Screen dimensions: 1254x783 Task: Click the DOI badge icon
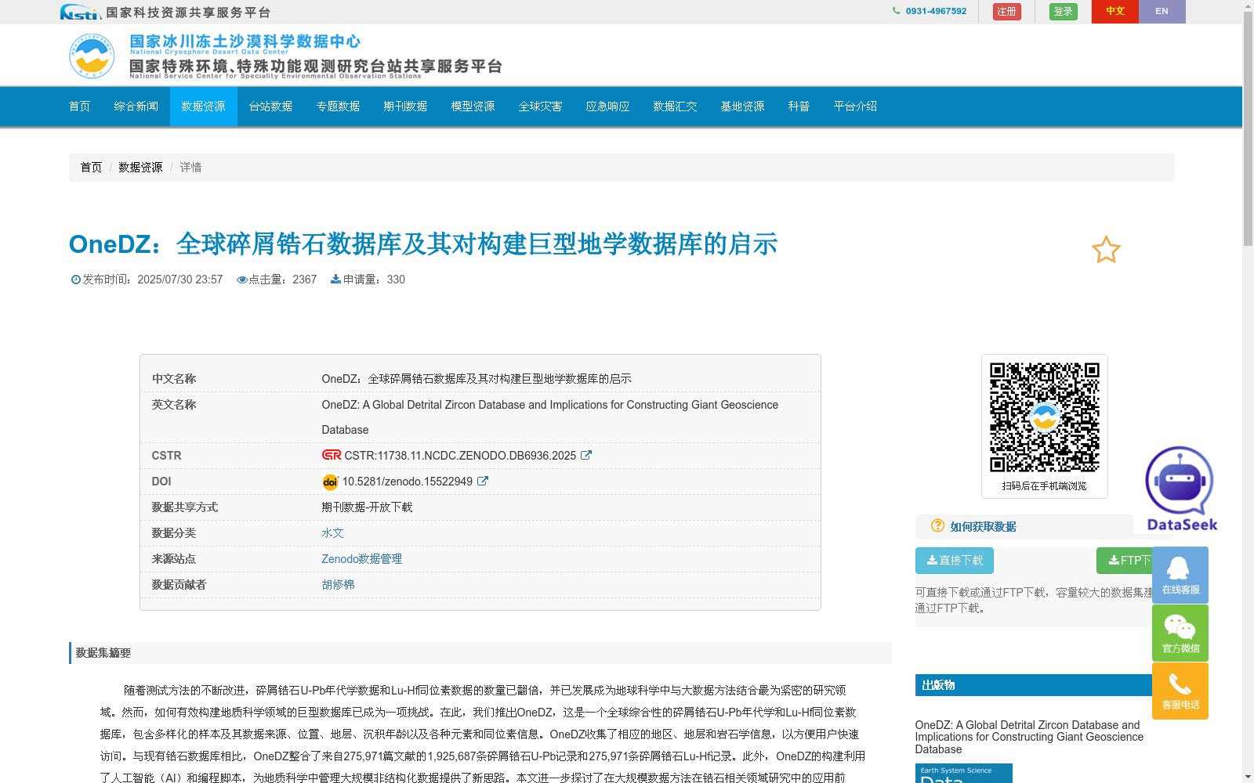click(x=330, y=482)
